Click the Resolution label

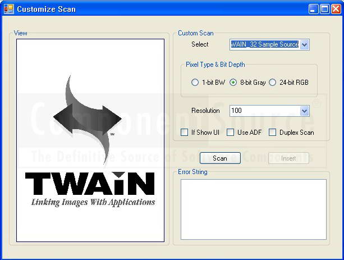click(205, 111)
